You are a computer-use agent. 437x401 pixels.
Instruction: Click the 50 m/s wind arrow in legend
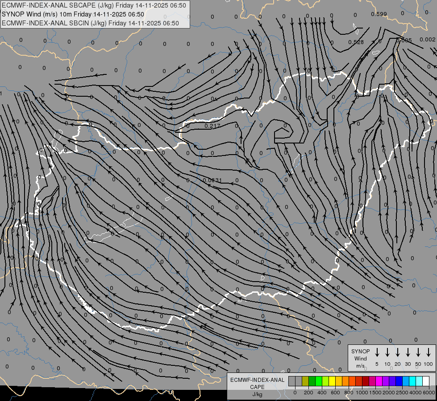(418, 352)
